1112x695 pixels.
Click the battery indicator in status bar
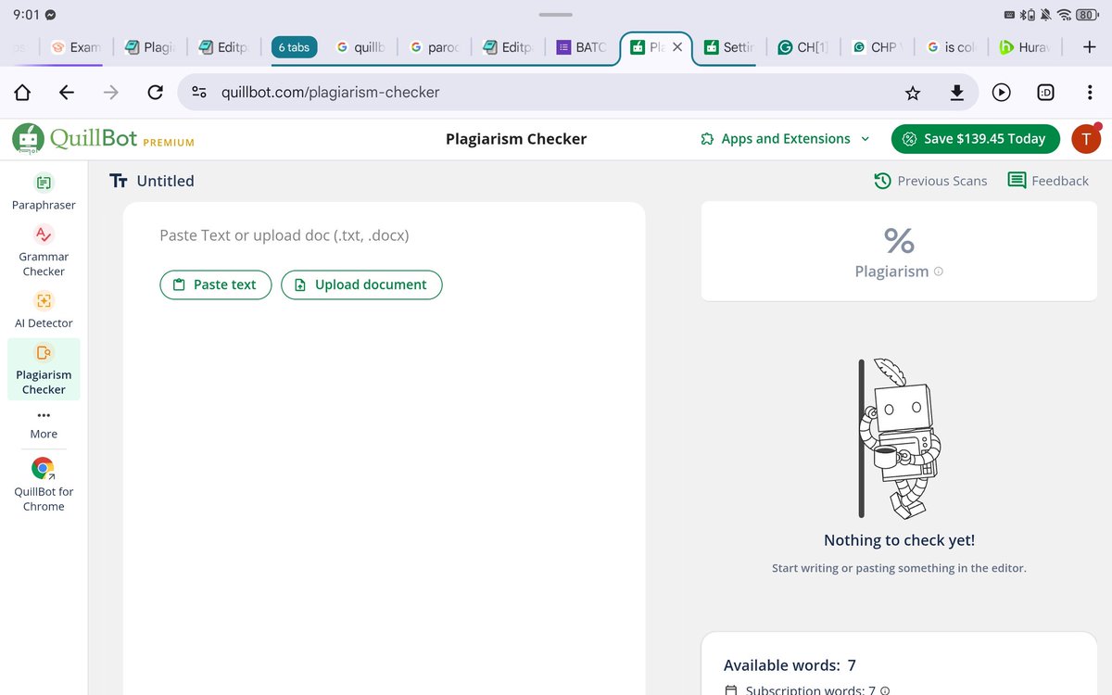point(1087,15)
